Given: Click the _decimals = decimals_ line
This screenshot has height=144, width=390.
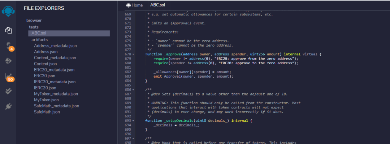Looking at the screenshot, I should [177, 125].
